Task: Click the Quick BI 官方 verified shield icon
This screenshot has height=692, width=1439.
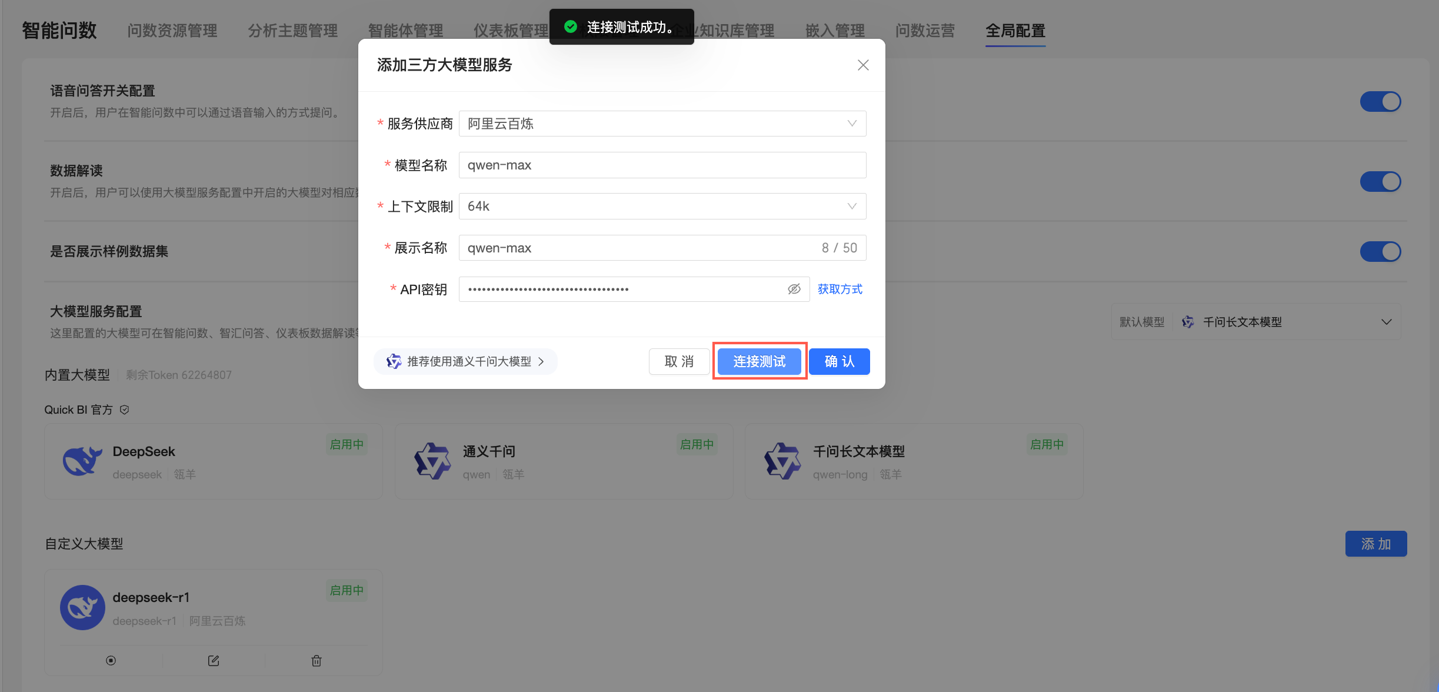Action: coord(124,410)
